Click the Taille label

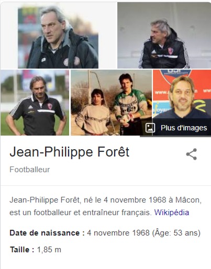click(22, 250)
